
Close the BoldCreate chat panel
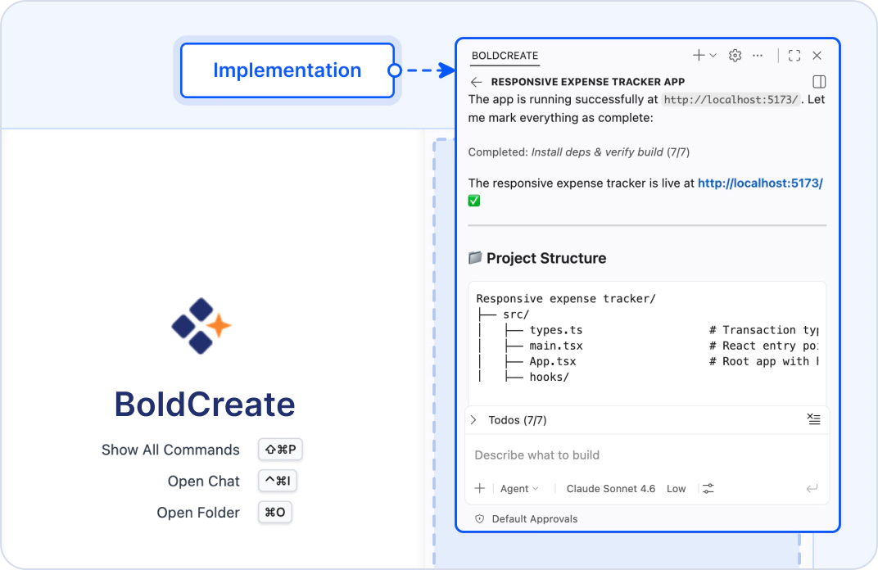[x=817, y=56]
